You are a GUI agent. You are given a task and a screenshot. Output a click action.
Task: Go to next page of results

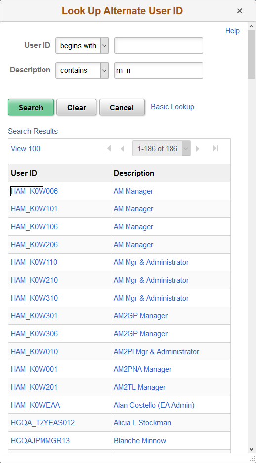(x=197, y=148)
